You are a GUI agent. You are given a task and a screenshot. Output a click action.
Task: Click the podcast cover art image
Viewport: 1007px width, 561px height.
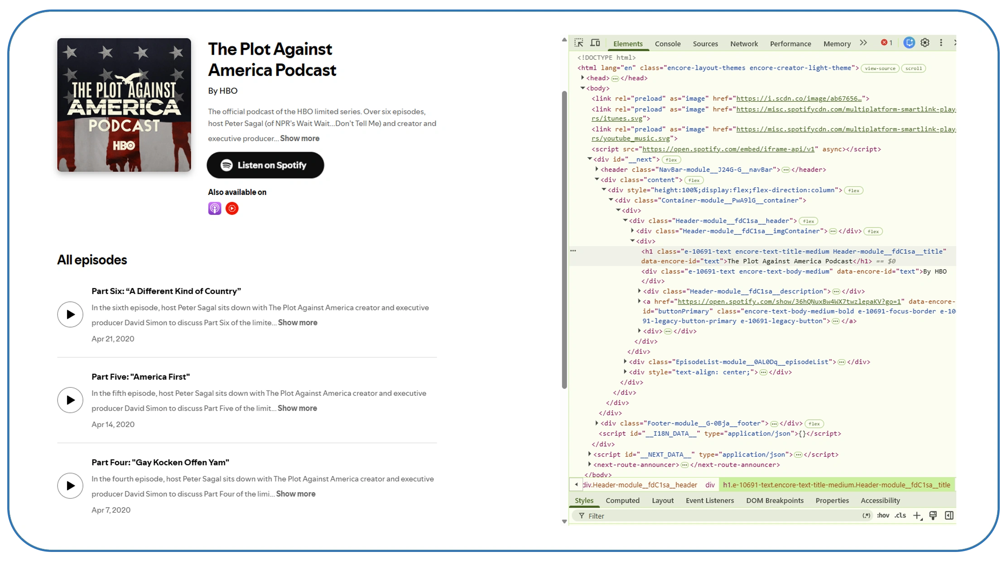[124, 105]
